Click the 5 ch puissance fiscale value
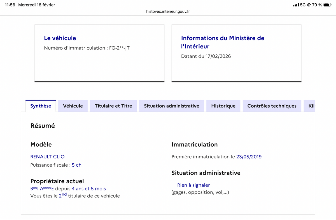The image size is (336, 220). pos(77,165)
